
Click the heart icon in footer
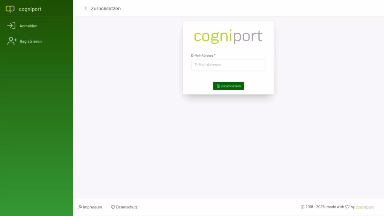click(x=347, y=207)
